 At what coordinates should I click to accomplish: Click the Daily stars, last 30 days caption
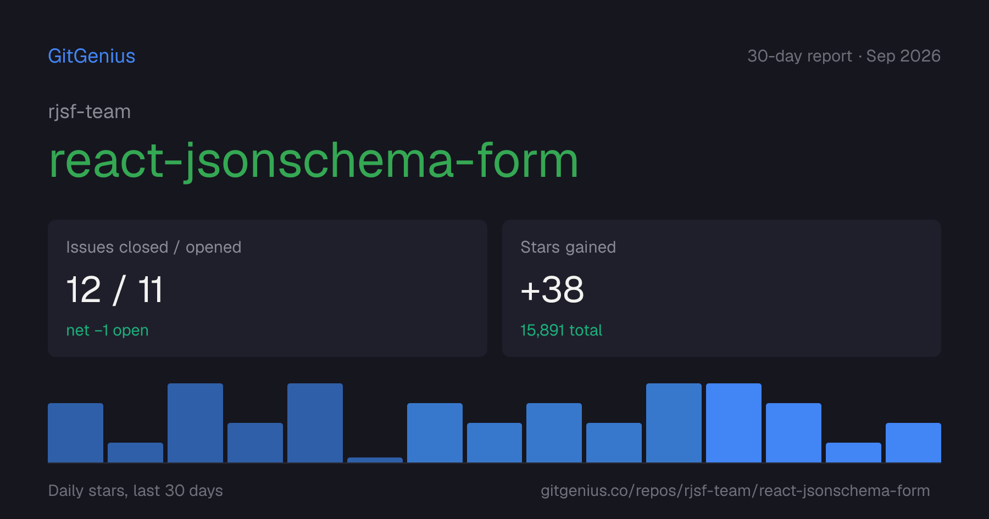[136, 490]
